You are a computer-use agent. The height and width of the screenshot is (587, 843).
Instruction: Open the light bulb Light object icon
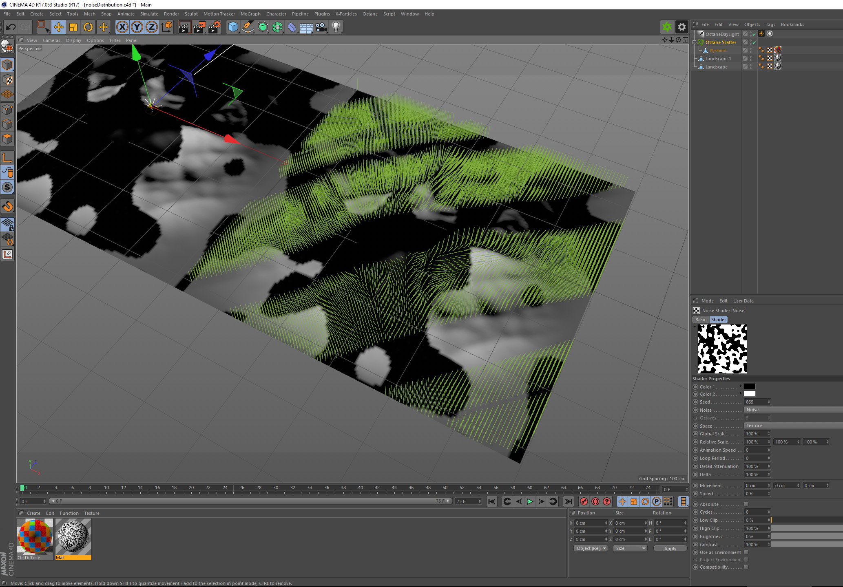[x=336, y=27]
